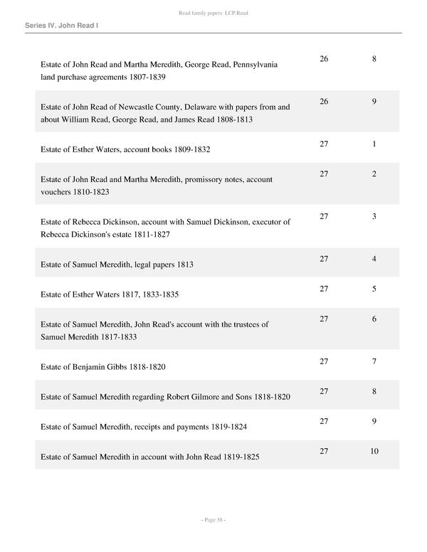The height and width of the screenshot is (552, 427).
Task: Click folder number 9 in the Newcastle County row
Action: [374, 102]
